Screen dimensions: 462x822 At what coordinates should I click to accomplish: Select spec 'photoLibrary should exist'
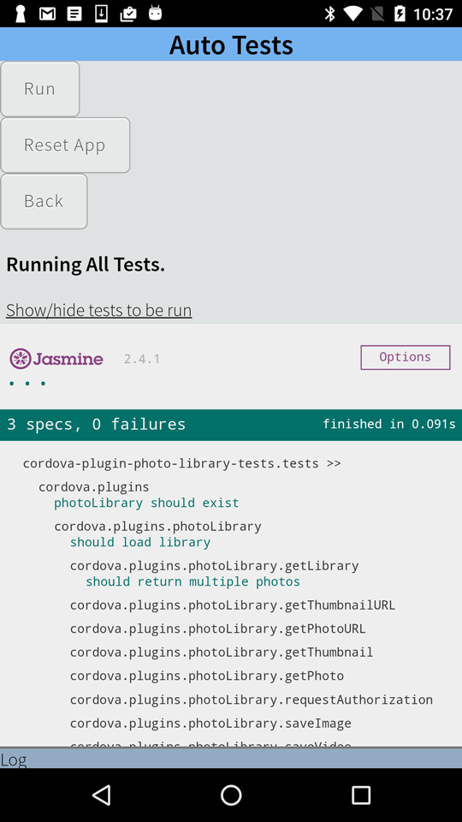pos(146,503)
